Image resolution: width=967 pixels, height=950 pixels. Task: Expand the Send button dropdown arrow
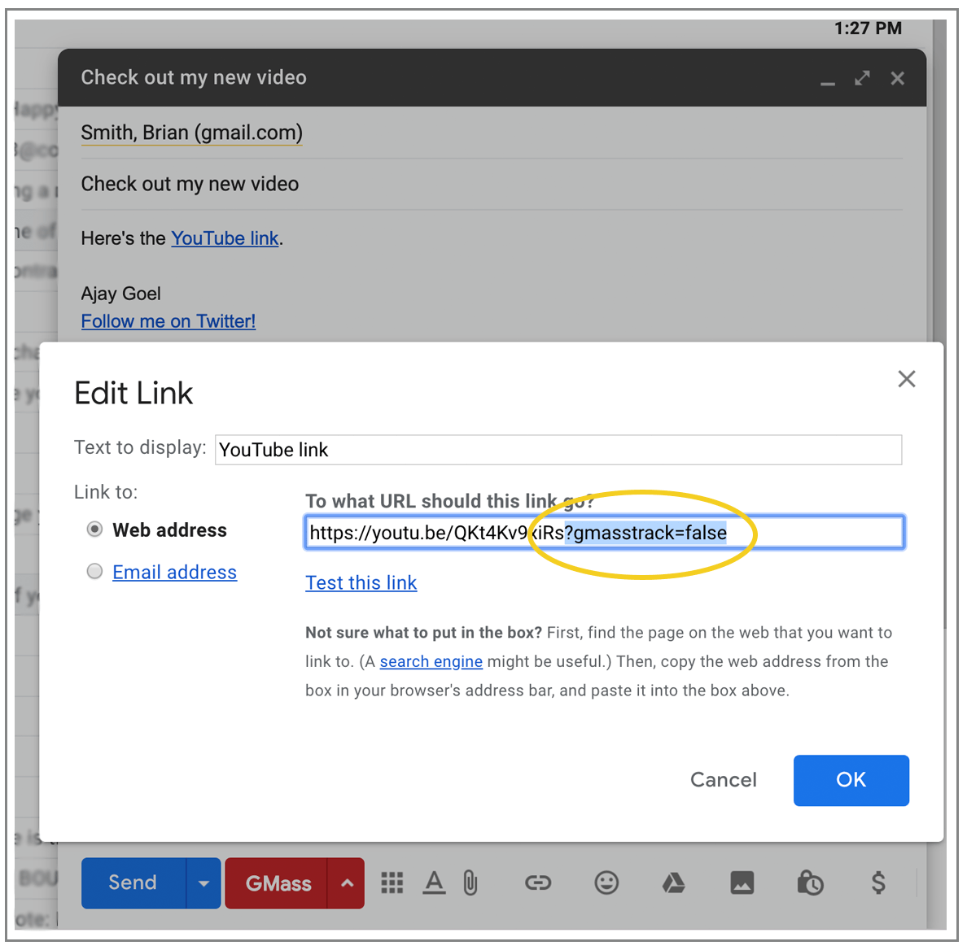pos(203,883)
